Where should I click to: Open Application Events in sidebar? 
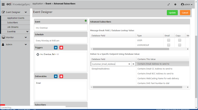tap(16, 18)
